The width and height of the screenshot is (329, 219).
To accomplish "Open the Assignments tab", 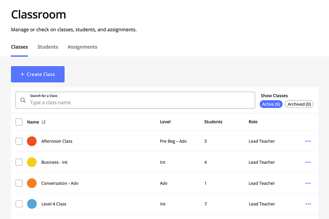I will pos(82,47).
